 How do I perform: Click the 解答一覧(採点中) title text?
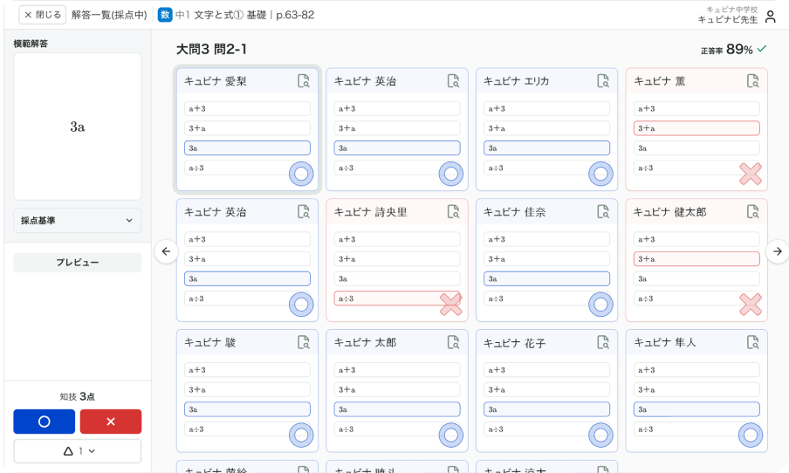[x=109, y=15]
